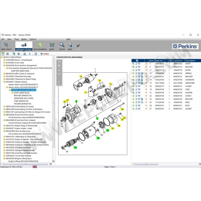Click yellow callout 26 in diagram
This screenshot has height=201, width=201.
click(122, 109)
